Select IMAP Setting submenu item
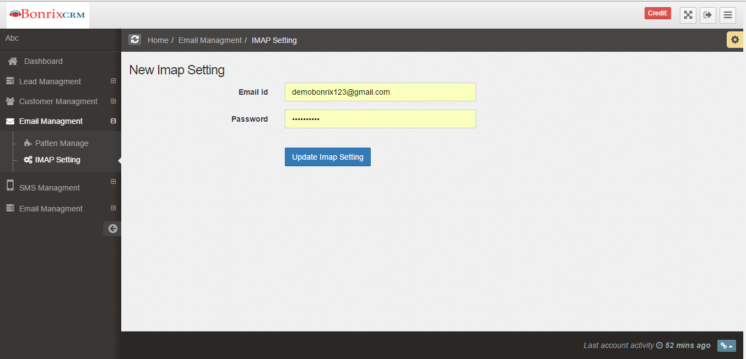The height and width of the screenshot is (359, 746). click(x=58, y=160)
